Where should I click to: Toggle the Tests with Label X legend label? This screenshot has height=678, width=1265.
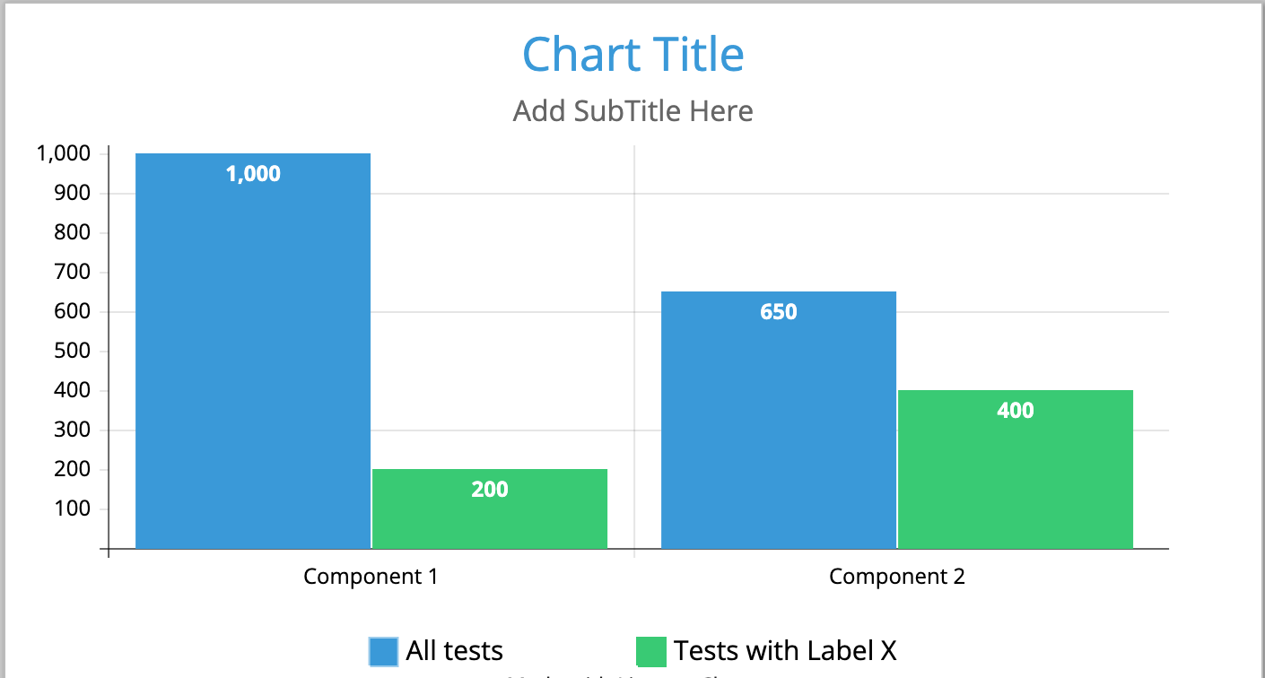(785, 650)
